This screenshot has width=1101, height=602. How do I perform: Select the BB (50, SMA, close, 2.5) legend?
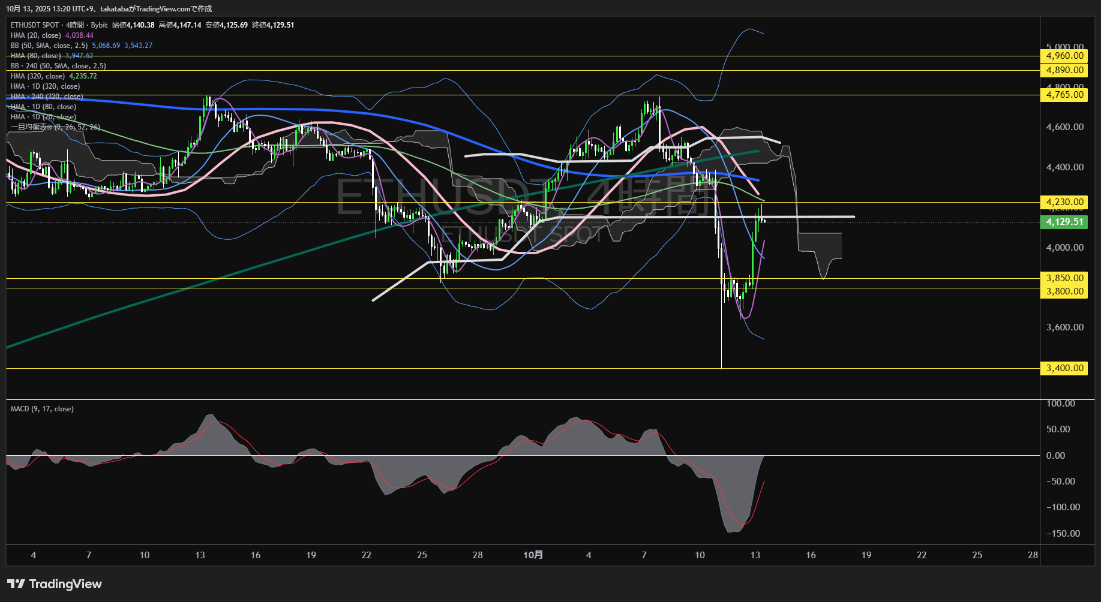point(49,46)
